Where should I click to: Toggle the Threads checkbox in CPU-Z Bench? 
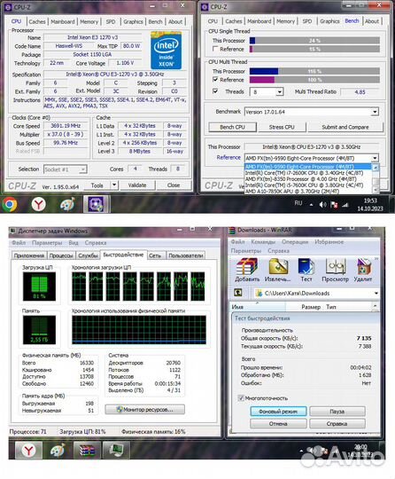point(215,91)
